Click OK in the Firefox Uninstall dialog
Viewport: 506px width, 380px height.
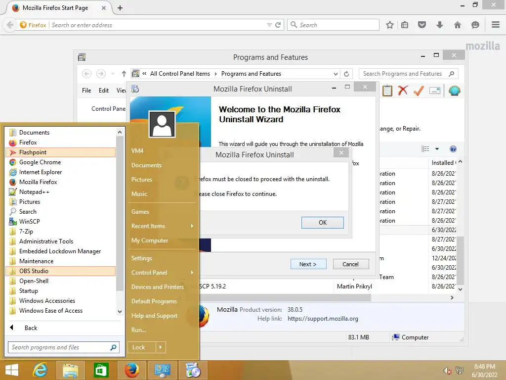tap(322, 222)
